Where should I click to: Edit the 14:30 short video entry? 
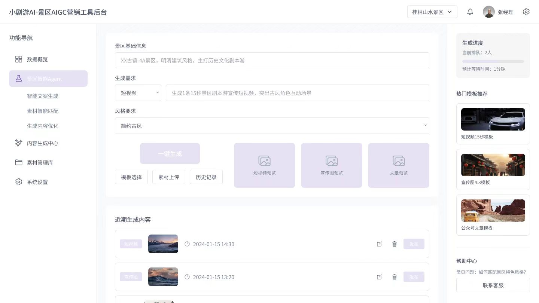point(379,244)
